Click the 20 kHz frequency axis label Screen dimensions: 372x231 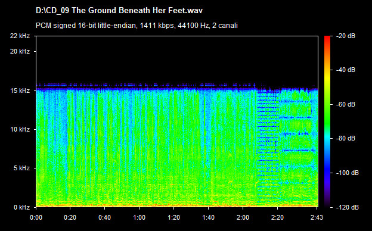click(20, 51)
